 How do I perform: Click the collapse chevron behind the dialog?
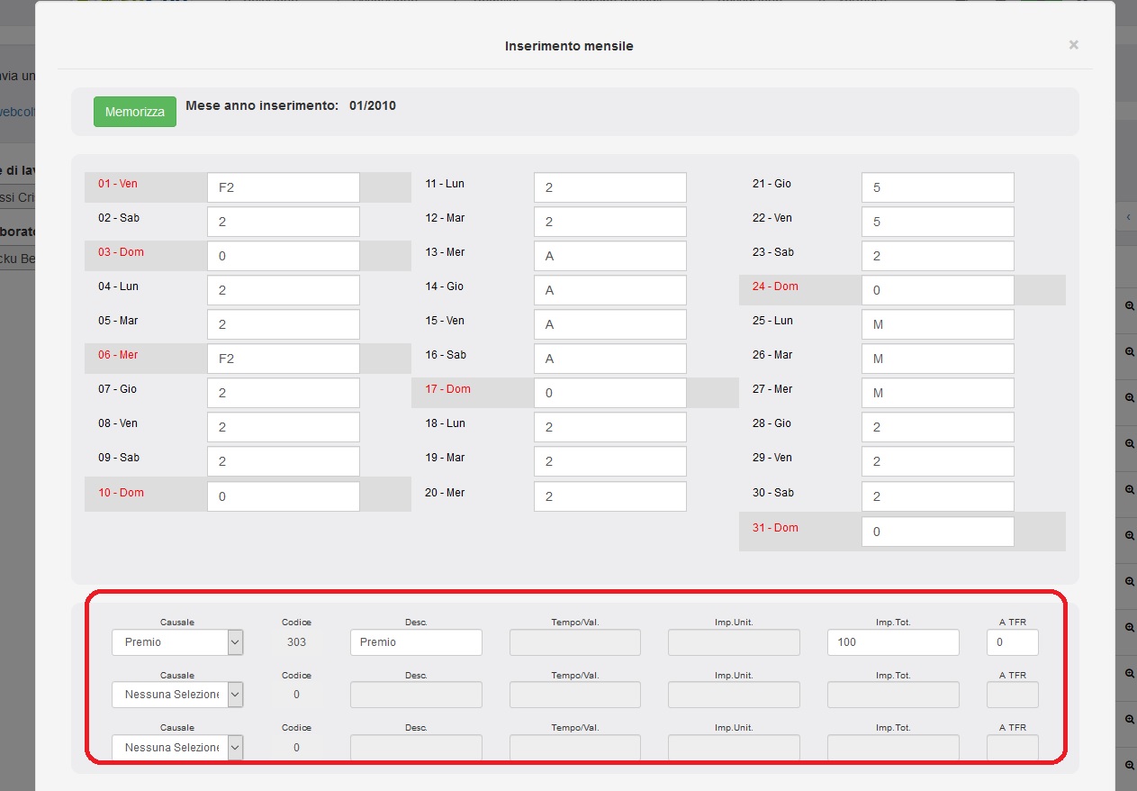click(1129, 217)
